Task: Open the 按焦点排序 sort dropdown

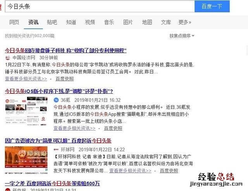Action: tap(182, 36)
